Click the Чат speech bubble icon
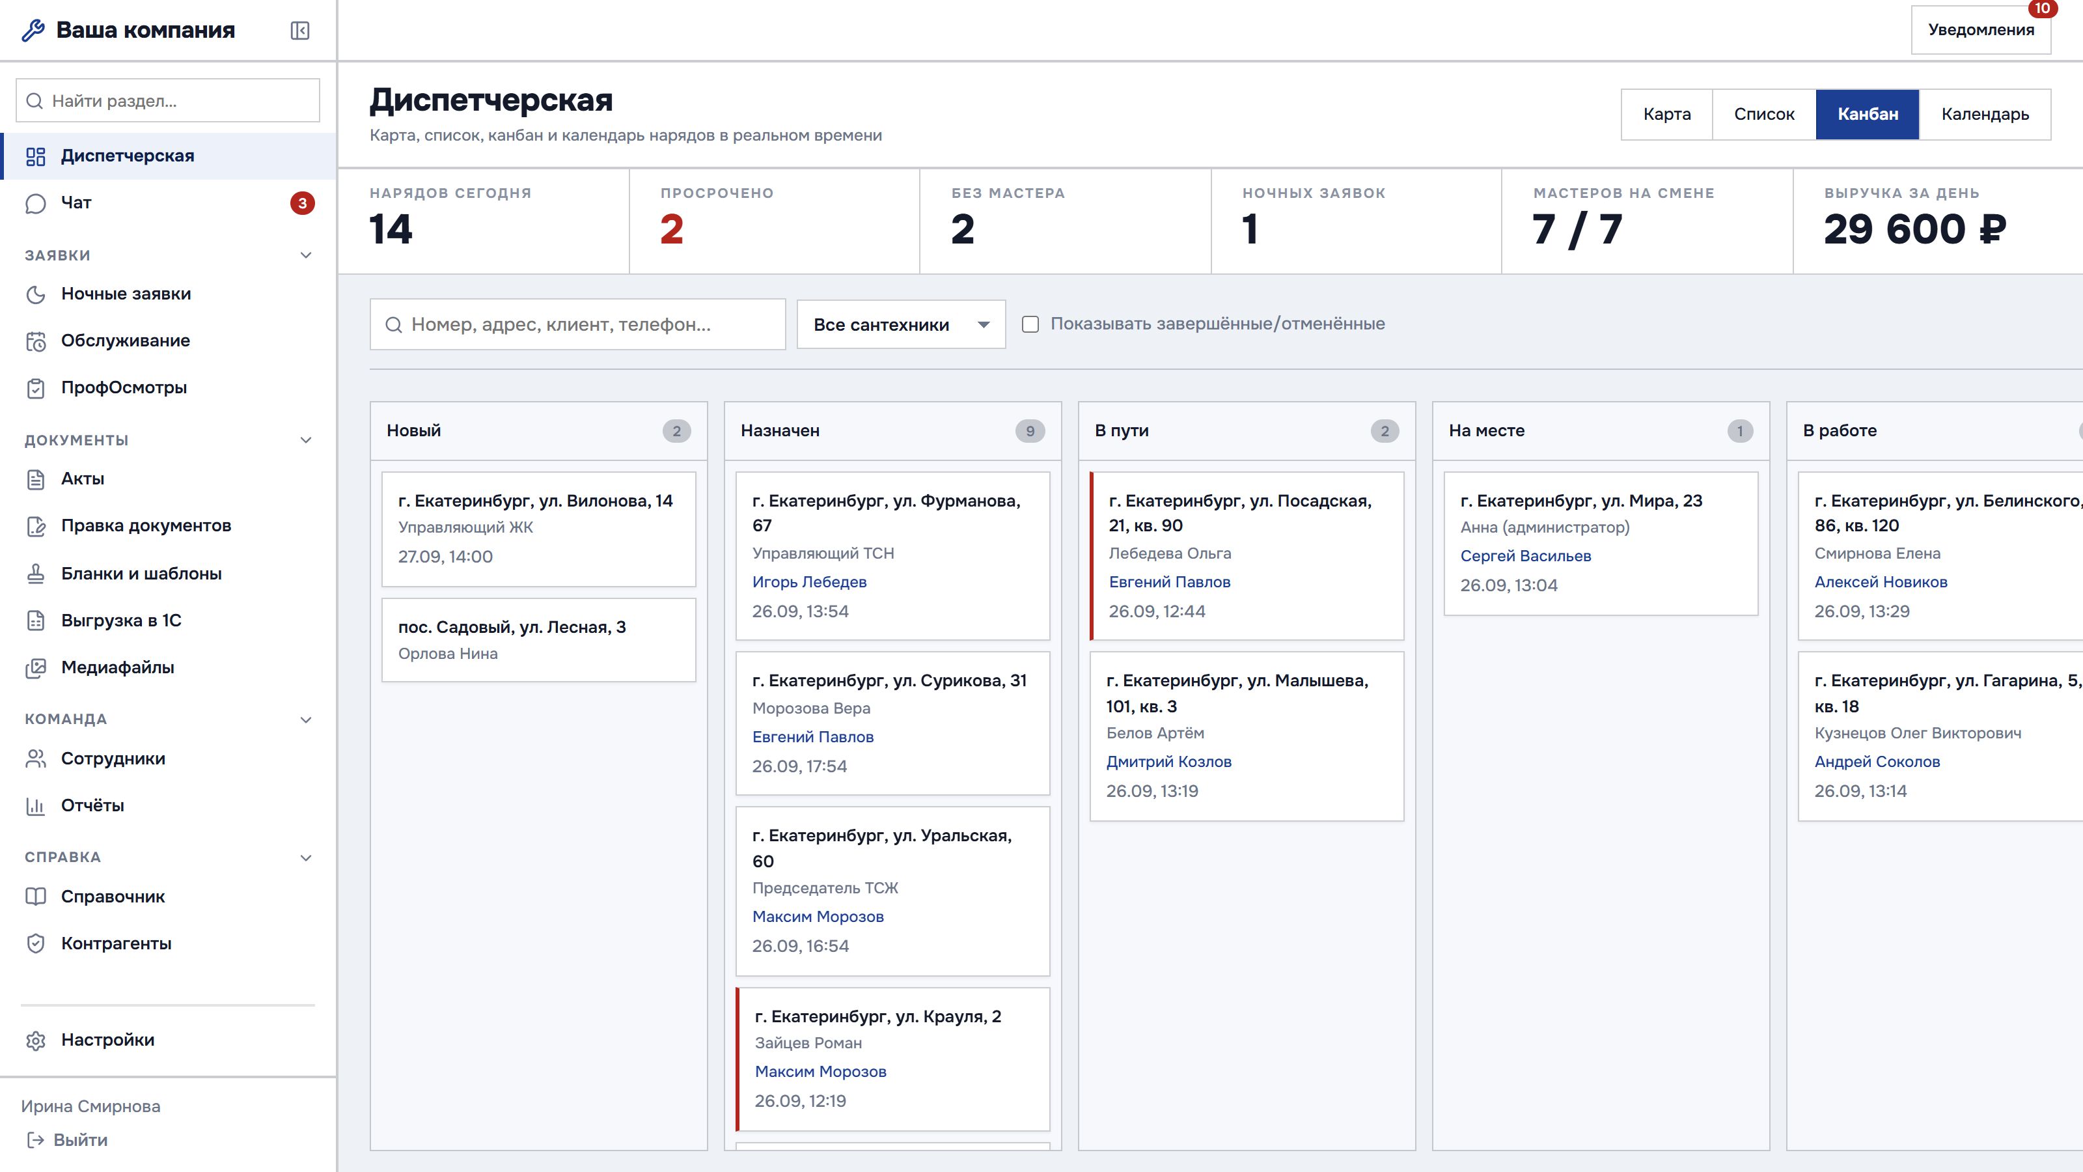The width and height of the screenshot is (2083, 1172). point(36,203)
